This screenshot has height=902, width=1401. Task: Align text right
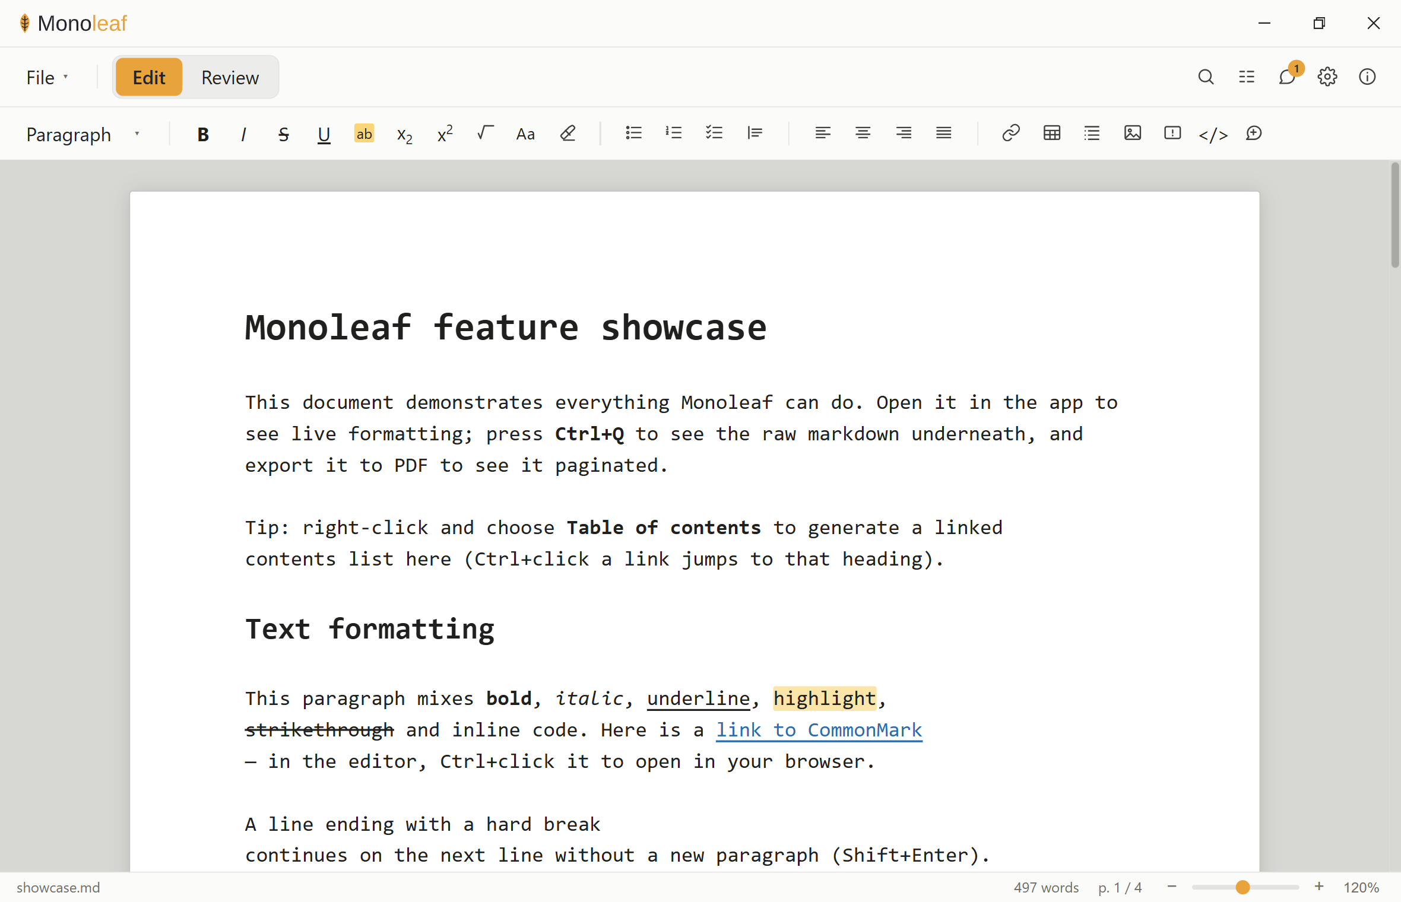coord(904,133)
